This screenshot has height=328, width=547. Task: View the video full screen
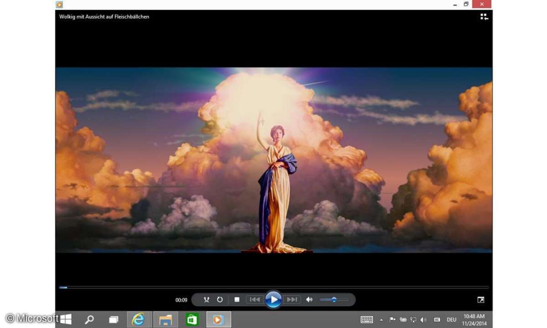pyautogui.click(x=481, y=300)
